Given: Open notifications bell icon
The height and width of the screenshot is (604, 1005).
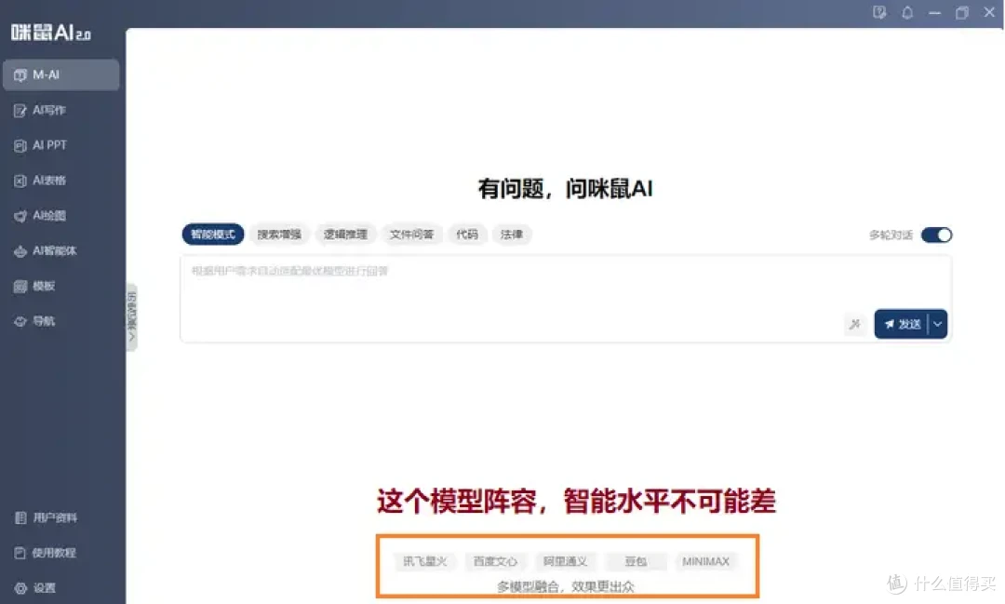Looking at the screenshot, I should tap(907, 12).
